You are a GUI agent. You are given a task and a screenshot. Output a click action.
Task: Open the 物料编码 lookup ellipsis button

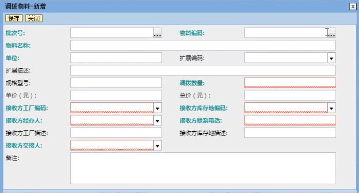coord(331,33)
